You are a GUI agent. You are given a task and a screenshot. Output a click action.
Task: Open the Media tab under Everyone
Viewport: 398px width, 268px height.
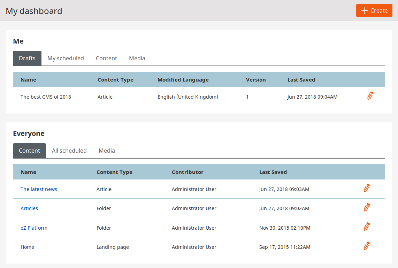tap(107, 151)
